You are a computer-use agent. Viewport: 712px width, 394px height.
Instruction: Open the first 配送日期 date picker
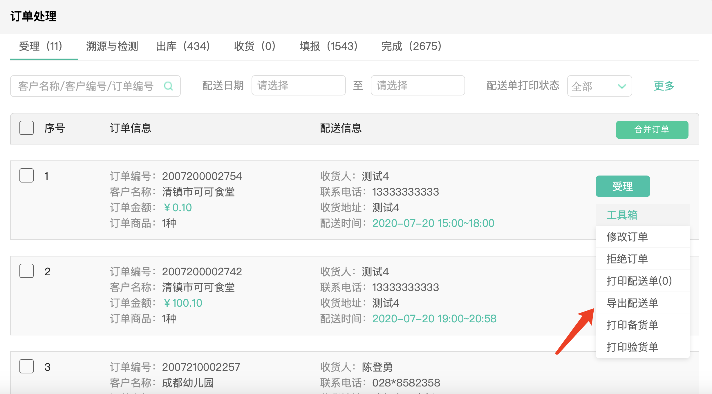point(298,85)
